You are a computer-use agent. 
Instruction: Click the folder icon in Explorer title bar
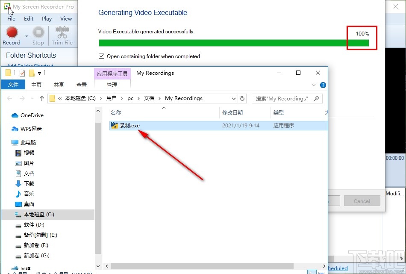click(8, 73)
